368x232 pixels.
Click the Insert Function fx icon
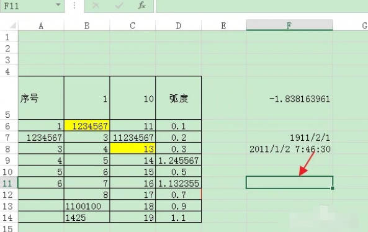141,5
